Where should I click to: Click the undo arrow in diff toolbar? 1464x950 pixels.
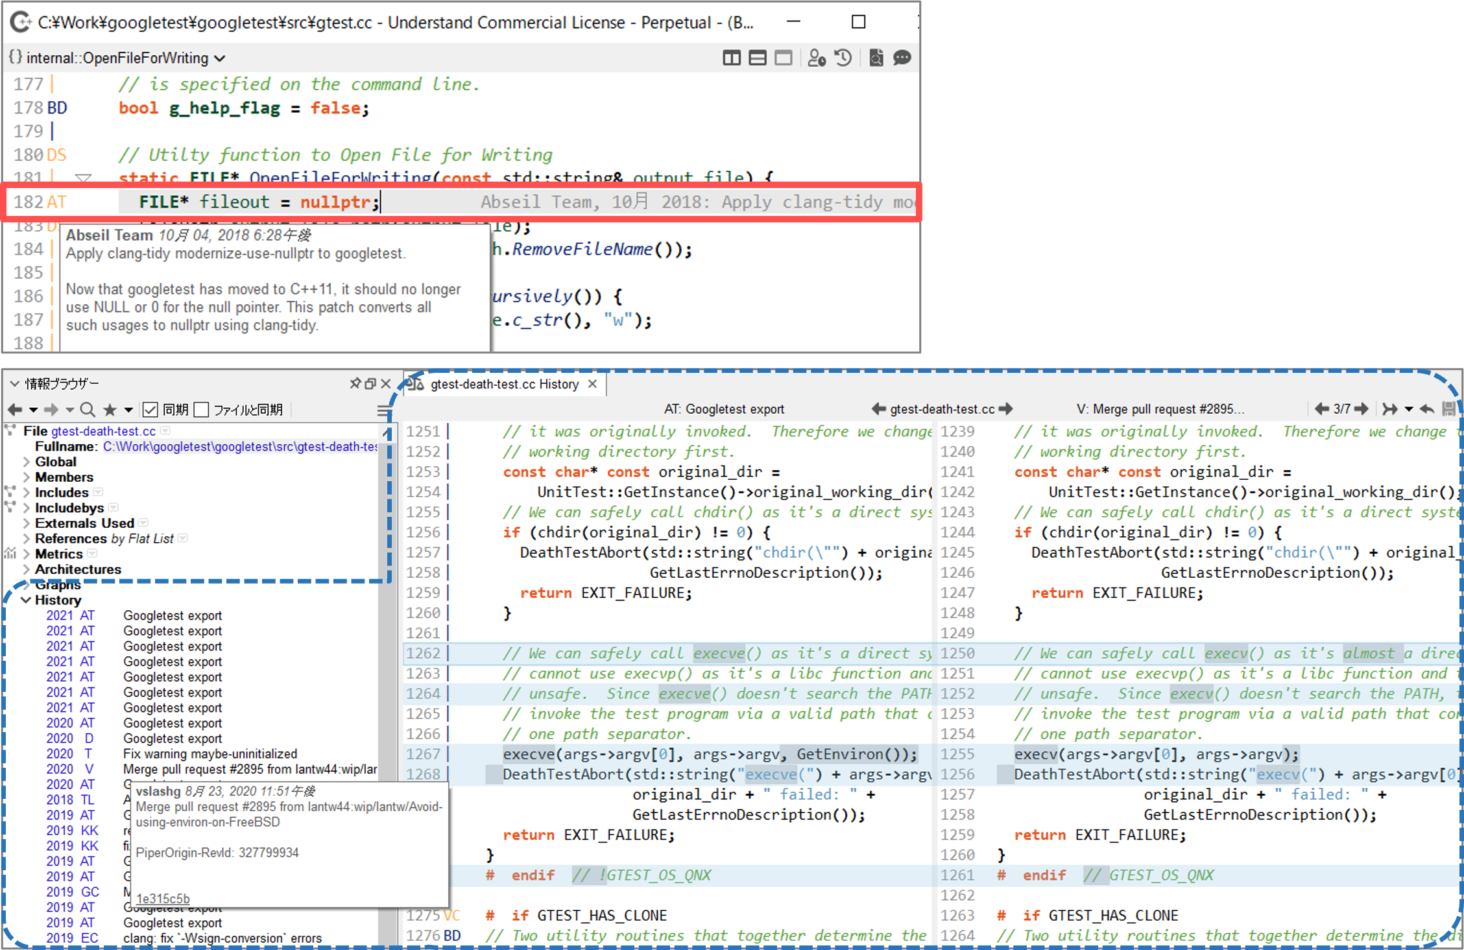point(1426,409)
